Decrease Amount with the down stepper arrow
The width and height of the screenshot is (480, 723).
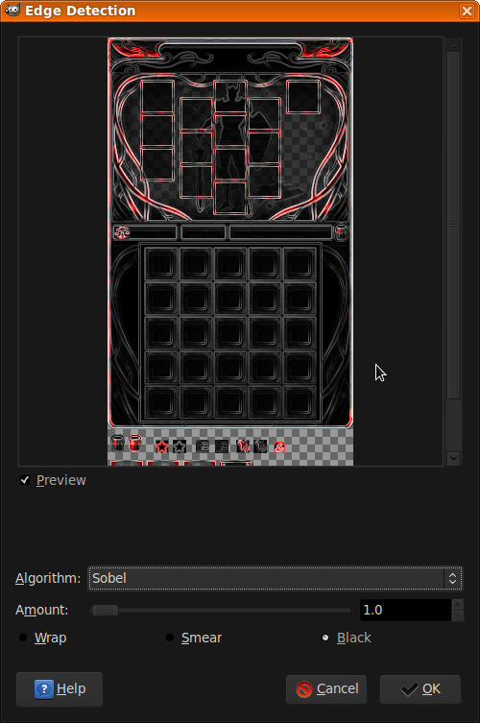pyautogui.click(x=457, y=615)
